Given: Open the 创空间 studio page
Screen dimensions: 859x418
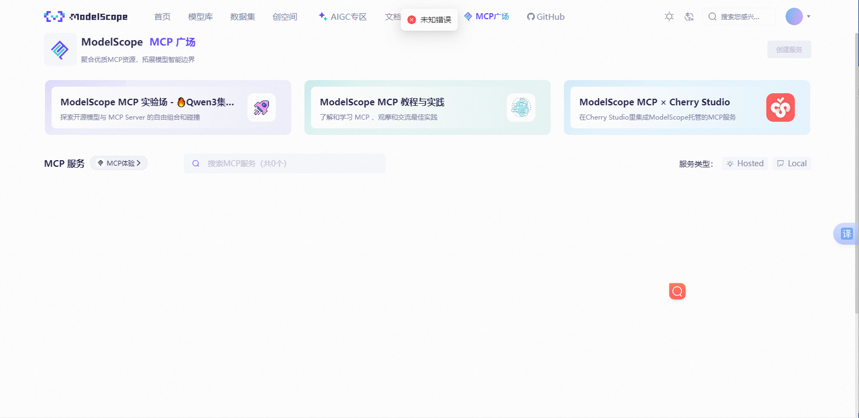Looking at the screenshot, I should [285, 16].
